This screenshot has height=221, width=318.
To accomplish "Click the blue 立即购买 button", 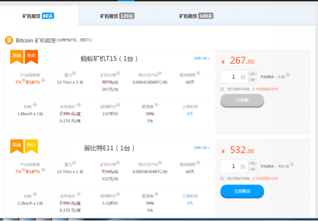I will pos(242,191).
